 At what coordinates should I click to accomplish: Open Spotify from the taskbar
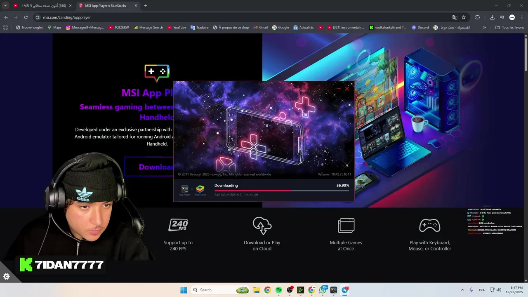(278, 290)
